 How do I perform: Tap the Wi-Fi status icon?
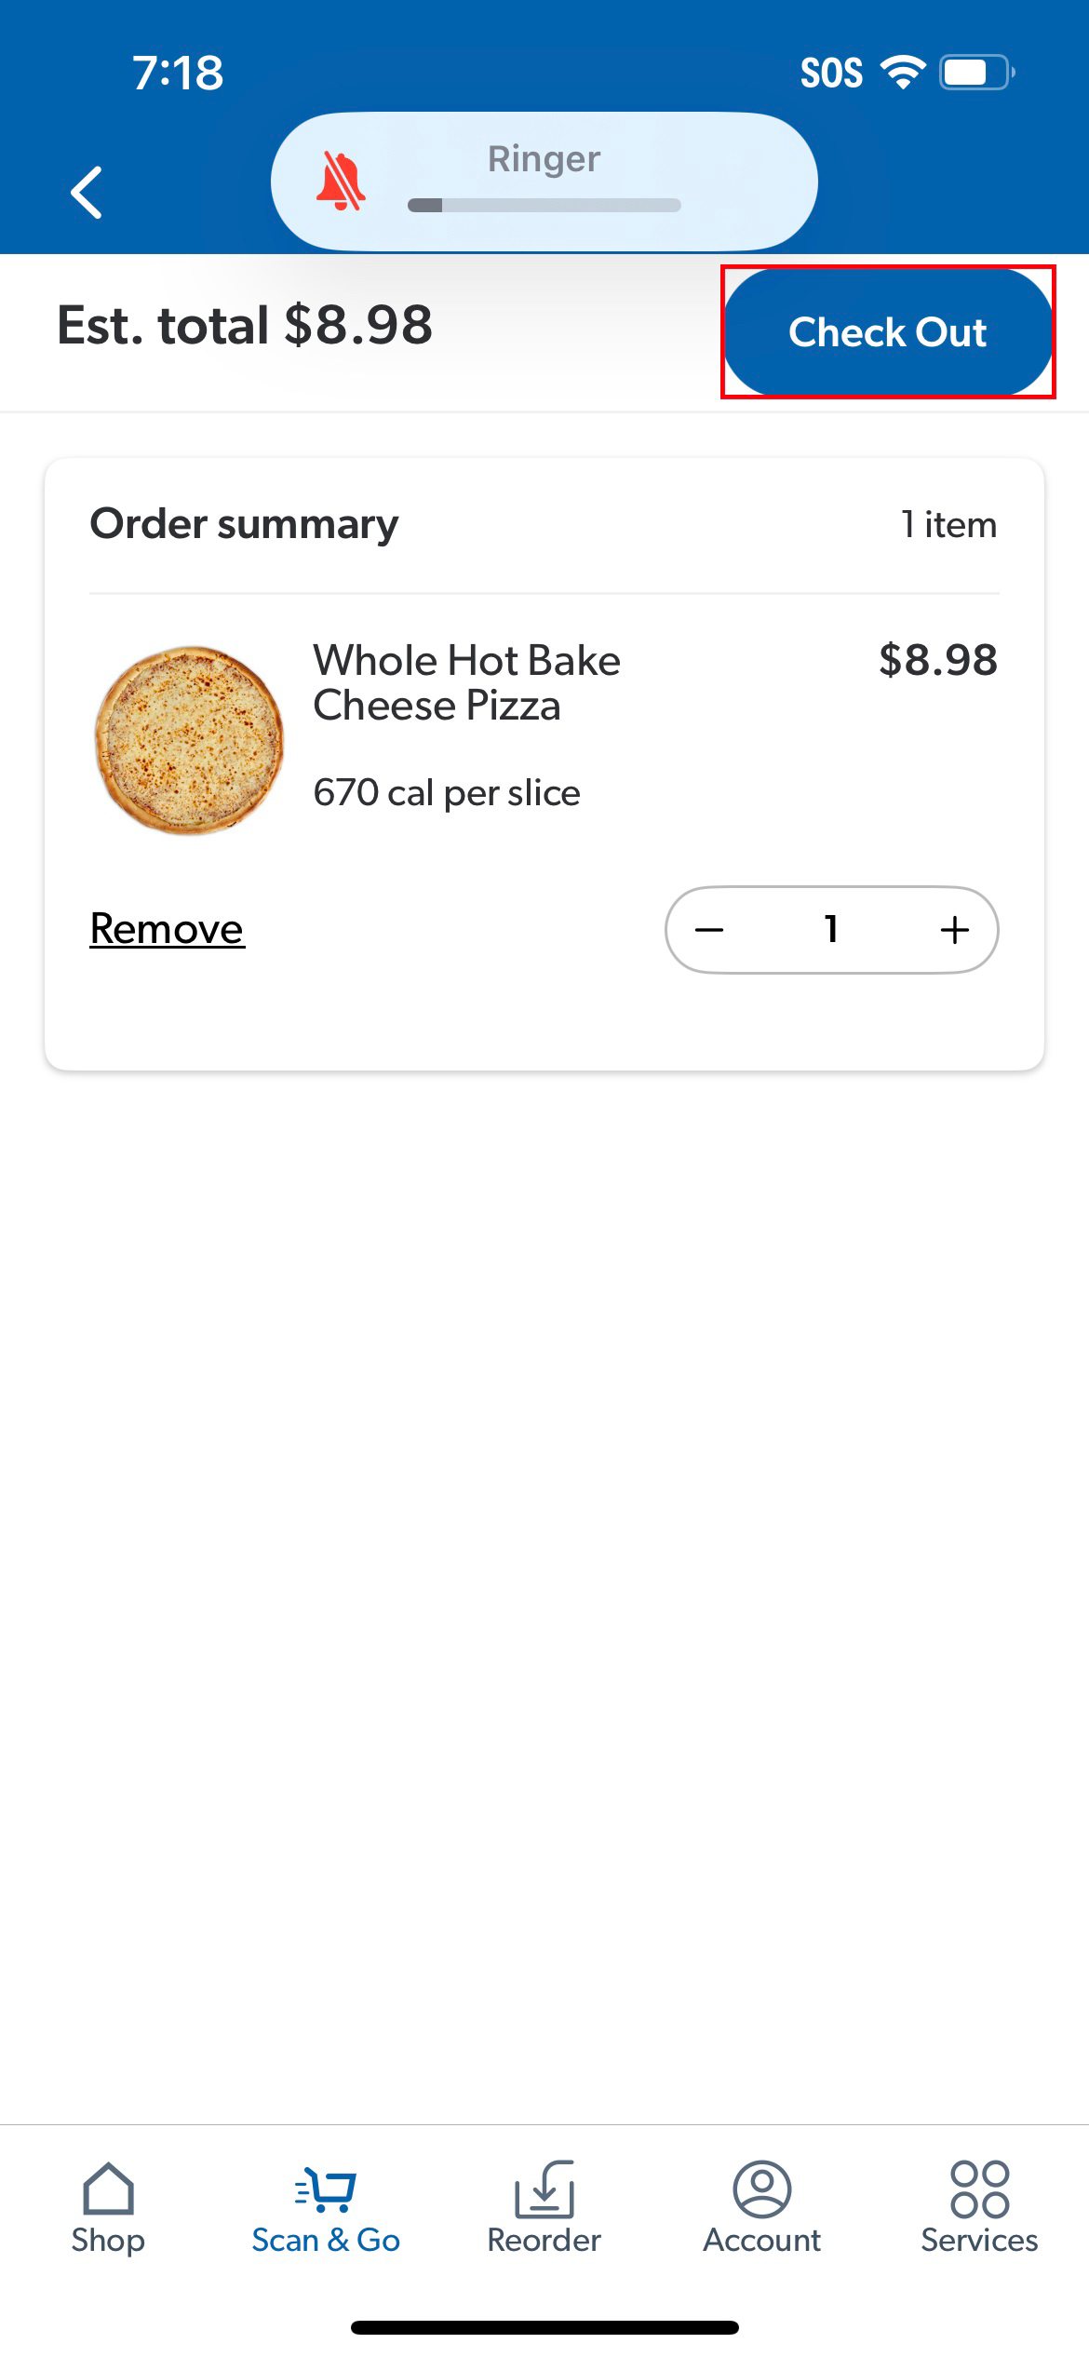click(x=903, y=73)
